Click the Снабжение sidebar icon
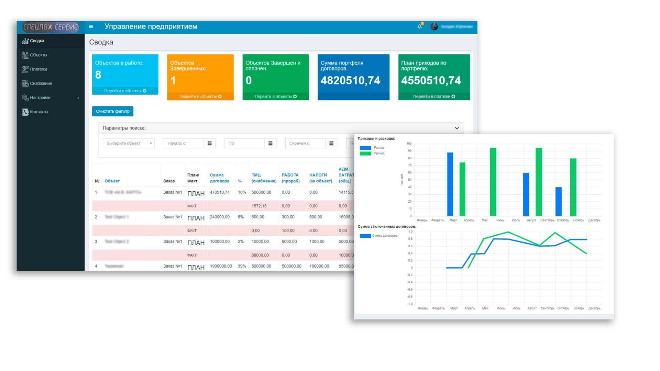Image resolution: width=660 pixels, height=371 pixels. [x=25, y=83]
